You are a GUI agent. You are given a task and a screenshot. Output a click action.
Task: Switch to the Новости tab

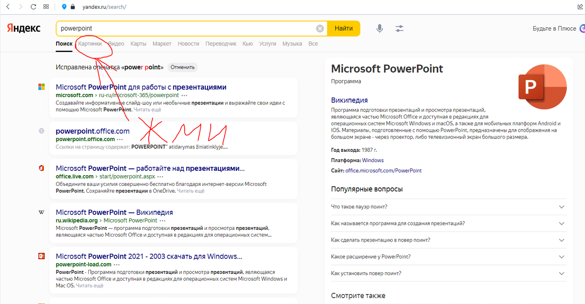(x=189, y=43)
